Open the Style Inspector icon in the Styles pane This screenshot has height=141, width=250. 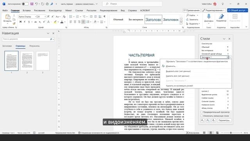coord(208,120)
